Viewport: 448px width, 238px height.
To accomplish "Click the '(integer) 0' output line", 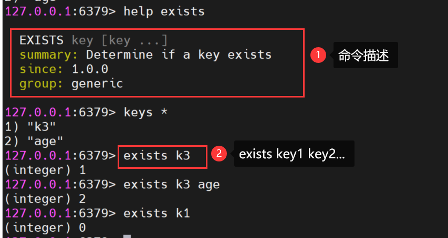I will [45, 228].
